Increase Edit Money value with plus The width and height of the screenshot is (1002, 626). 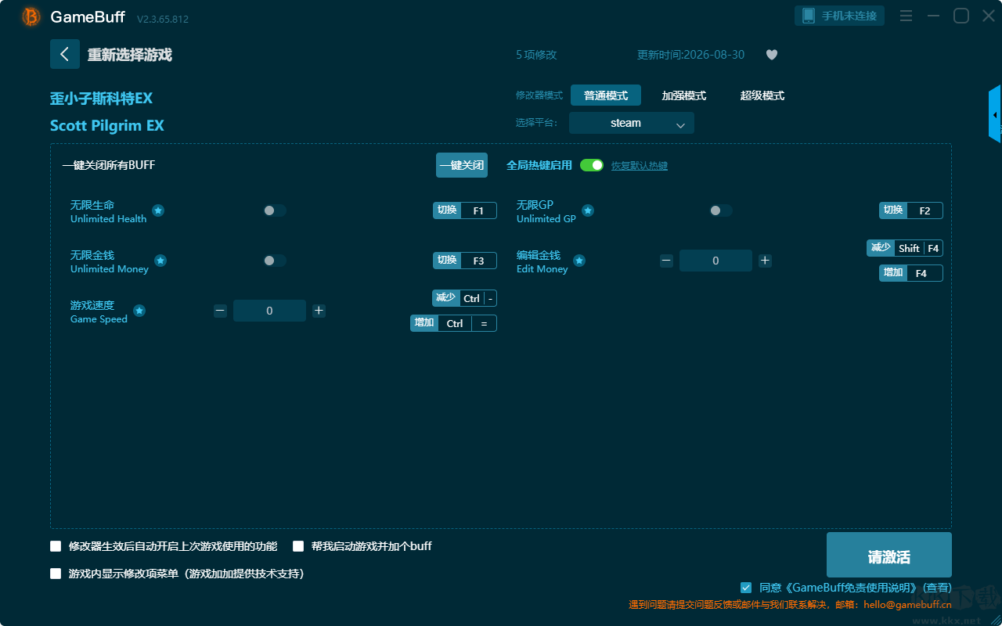(765, 261)
